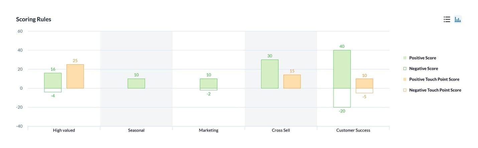Click High valued positive score bar (16)
The height and width of the screenshot is (148, 478).
click(53, 80)
